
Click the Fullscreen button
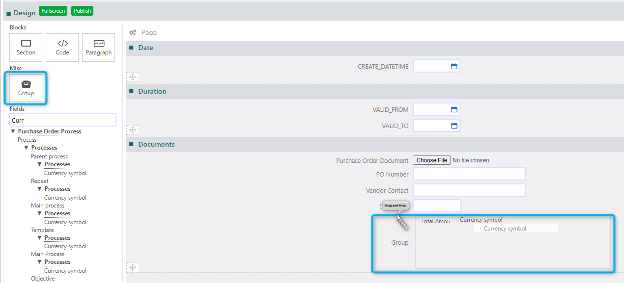[x=53, y=11]
